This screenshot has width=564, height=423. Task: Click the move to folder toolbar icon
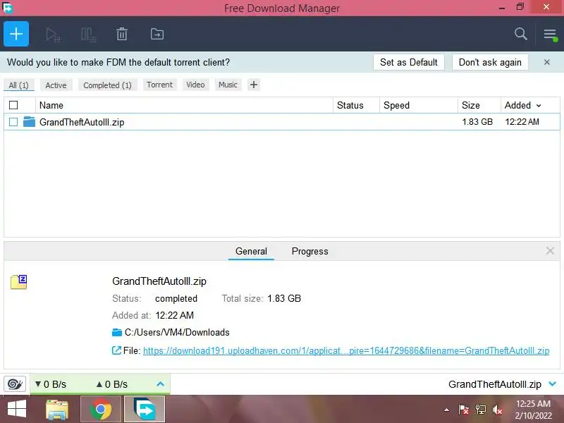(x=157, y=34)
